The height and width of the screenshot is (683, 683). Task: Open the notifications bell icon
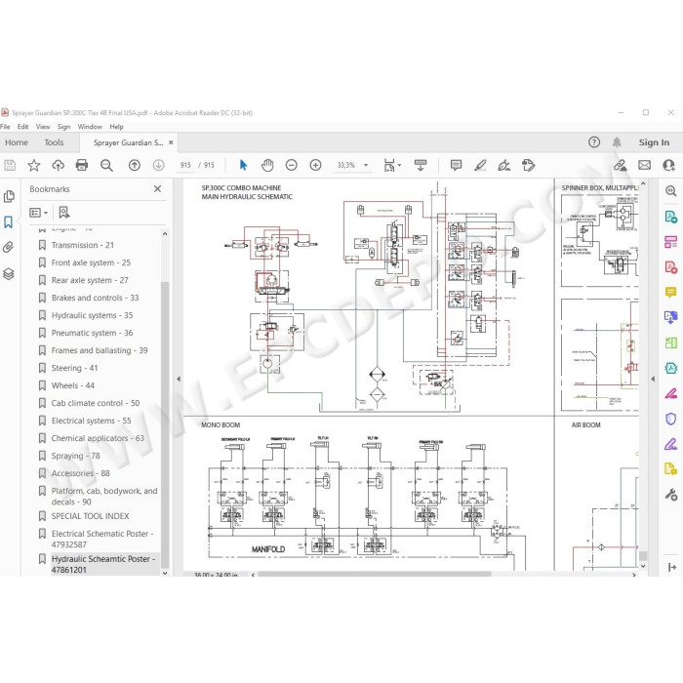click(617, 142)
